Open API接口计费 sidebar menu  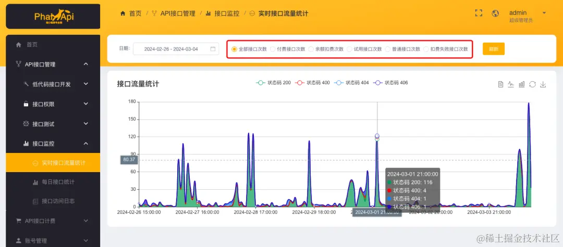[53, 221]
